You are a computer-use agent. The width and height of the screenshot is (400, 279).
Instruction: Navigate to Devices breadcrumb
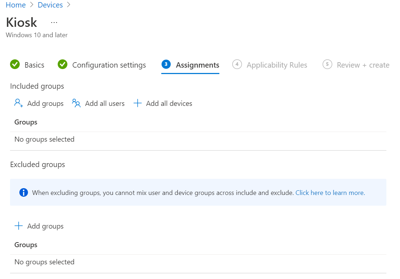coord(50,5)
